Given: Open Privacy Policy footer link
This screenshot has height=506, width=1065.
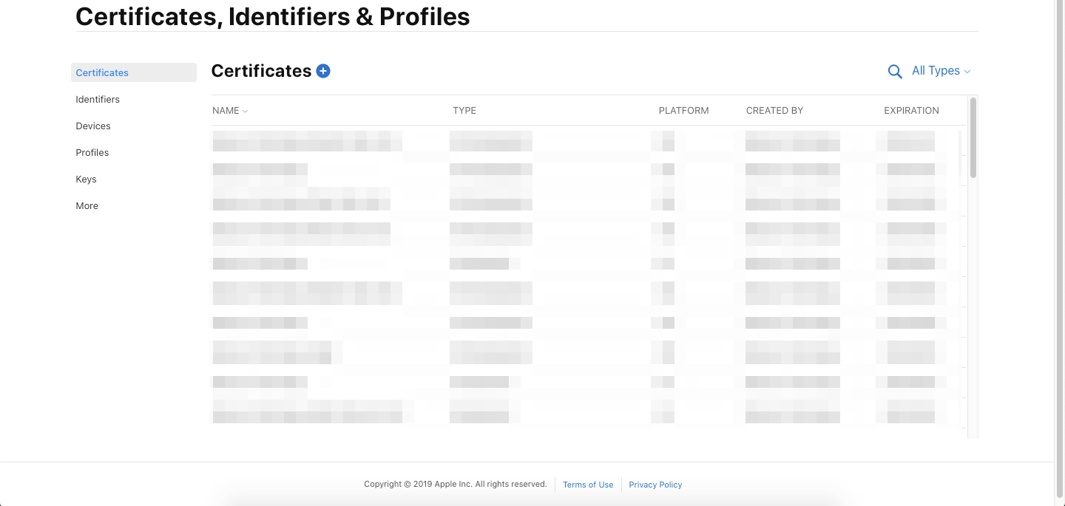Looking at the screenshot, I should pyautogui.click(x=655, y=485).
